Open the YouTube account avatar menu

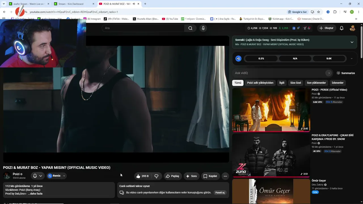coord(353,28)
